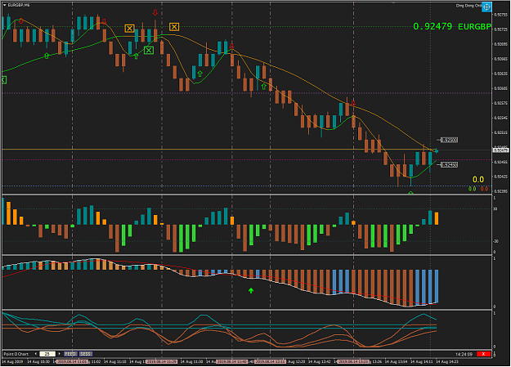Click the red X button beside 14:24:09
Viewport: 511px width, 367px height.
(484, 354)
